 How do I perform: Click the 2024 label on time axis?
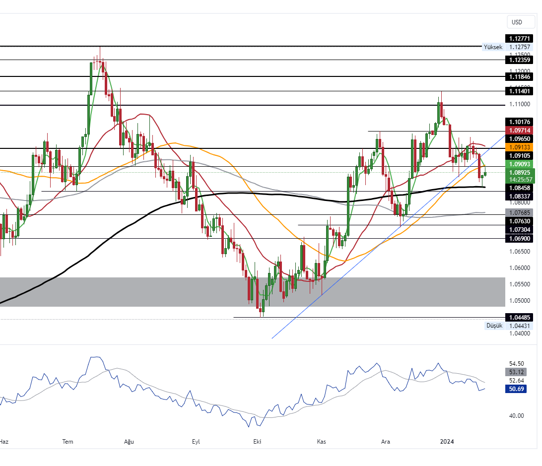coord(448,441)
